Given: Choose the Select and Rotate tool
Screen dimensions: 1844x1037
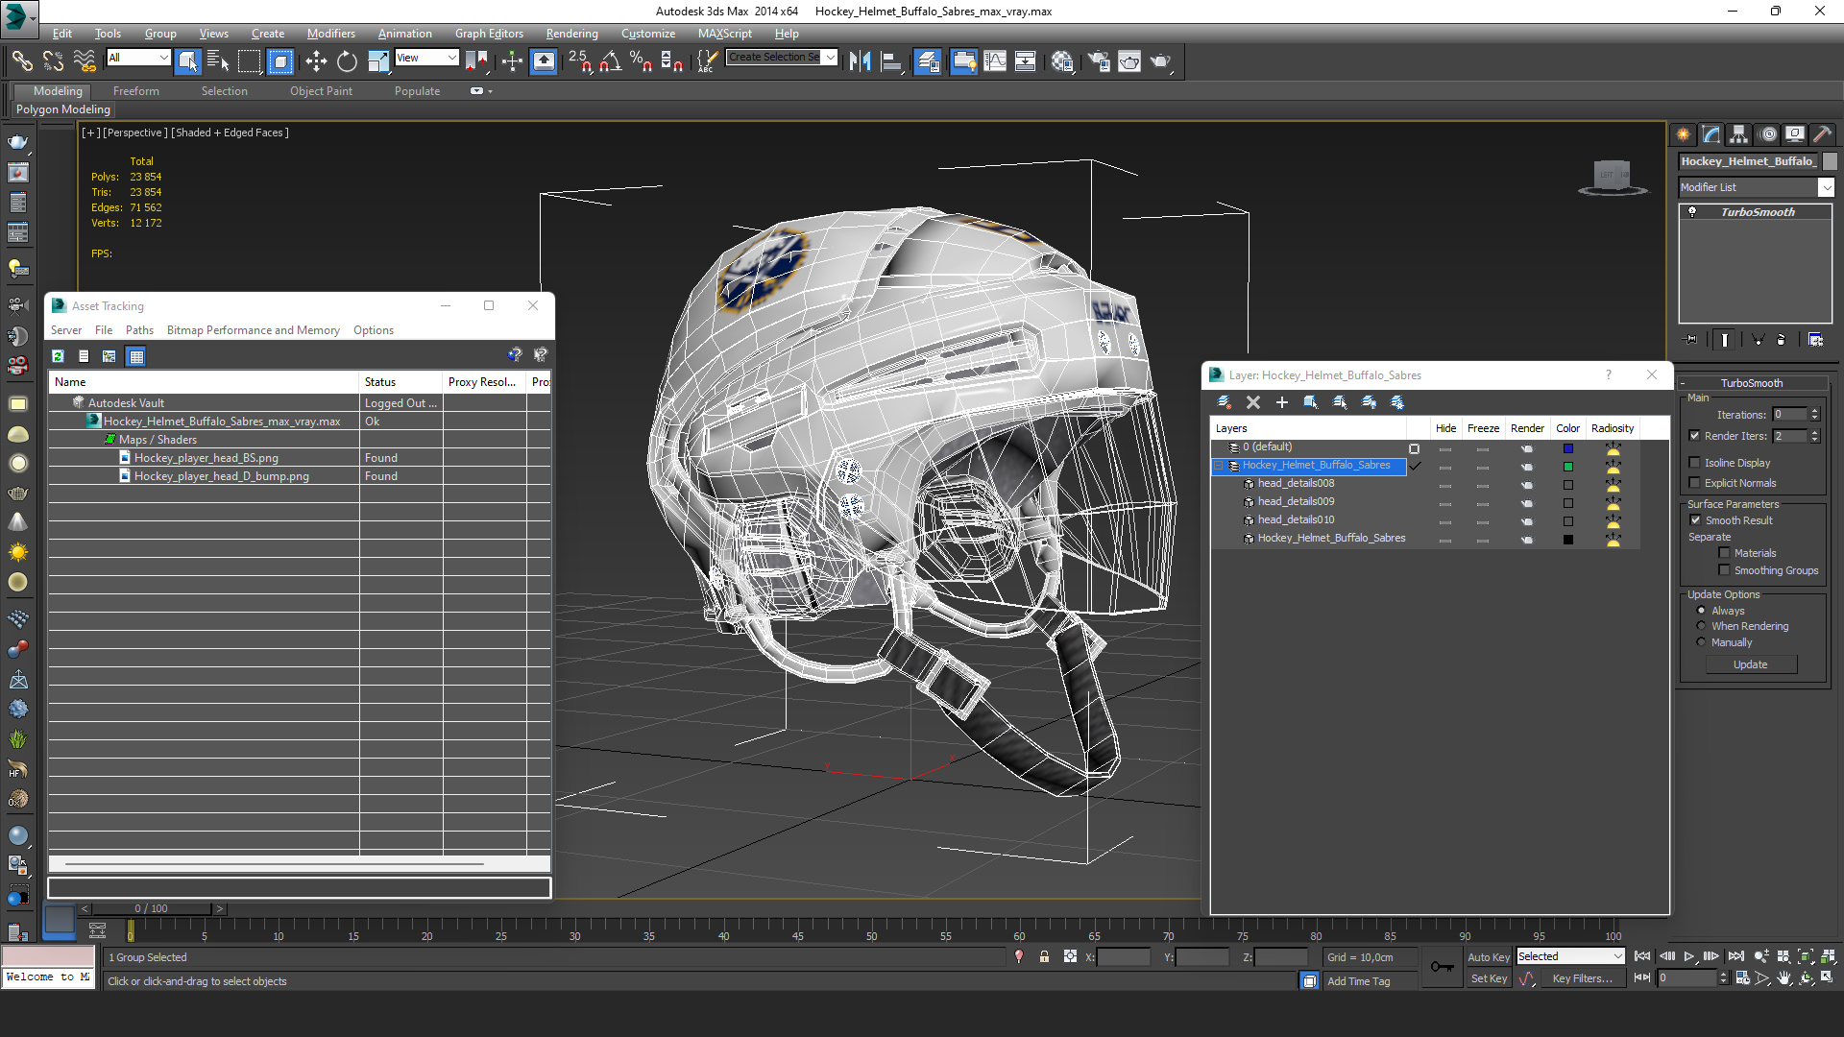Looking at the screenshot, I should pos(347,61).
